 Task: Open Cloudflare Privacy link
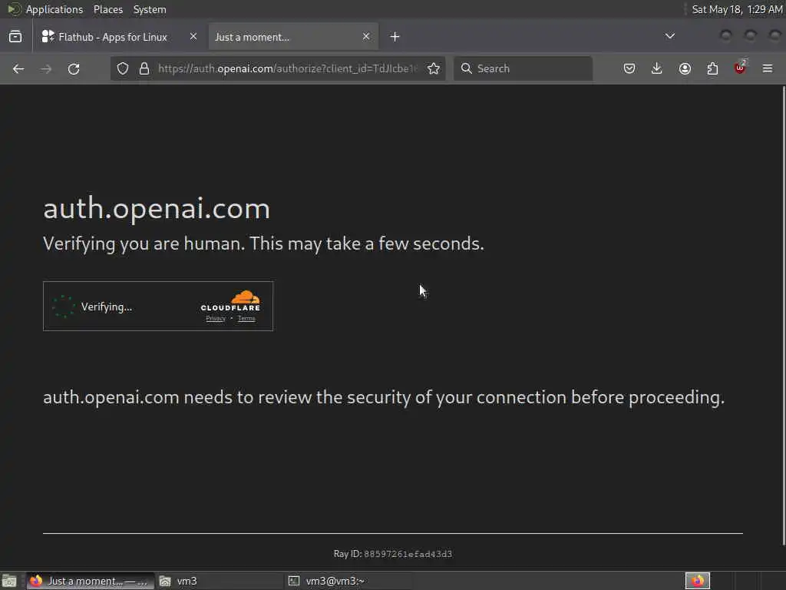coord(216,319)
